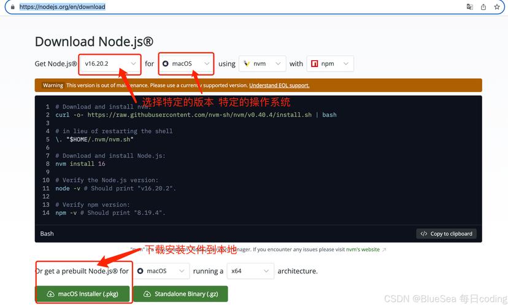Click the code icon on Copy to clipboard

click(424, 234)
